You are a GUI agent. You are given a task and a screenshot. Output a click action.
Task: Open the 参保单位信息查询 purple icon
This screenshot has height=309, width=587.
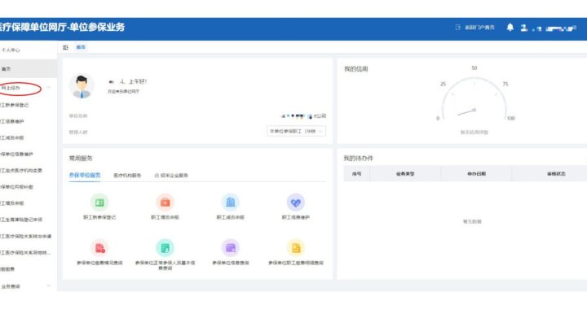pos(231,248)
